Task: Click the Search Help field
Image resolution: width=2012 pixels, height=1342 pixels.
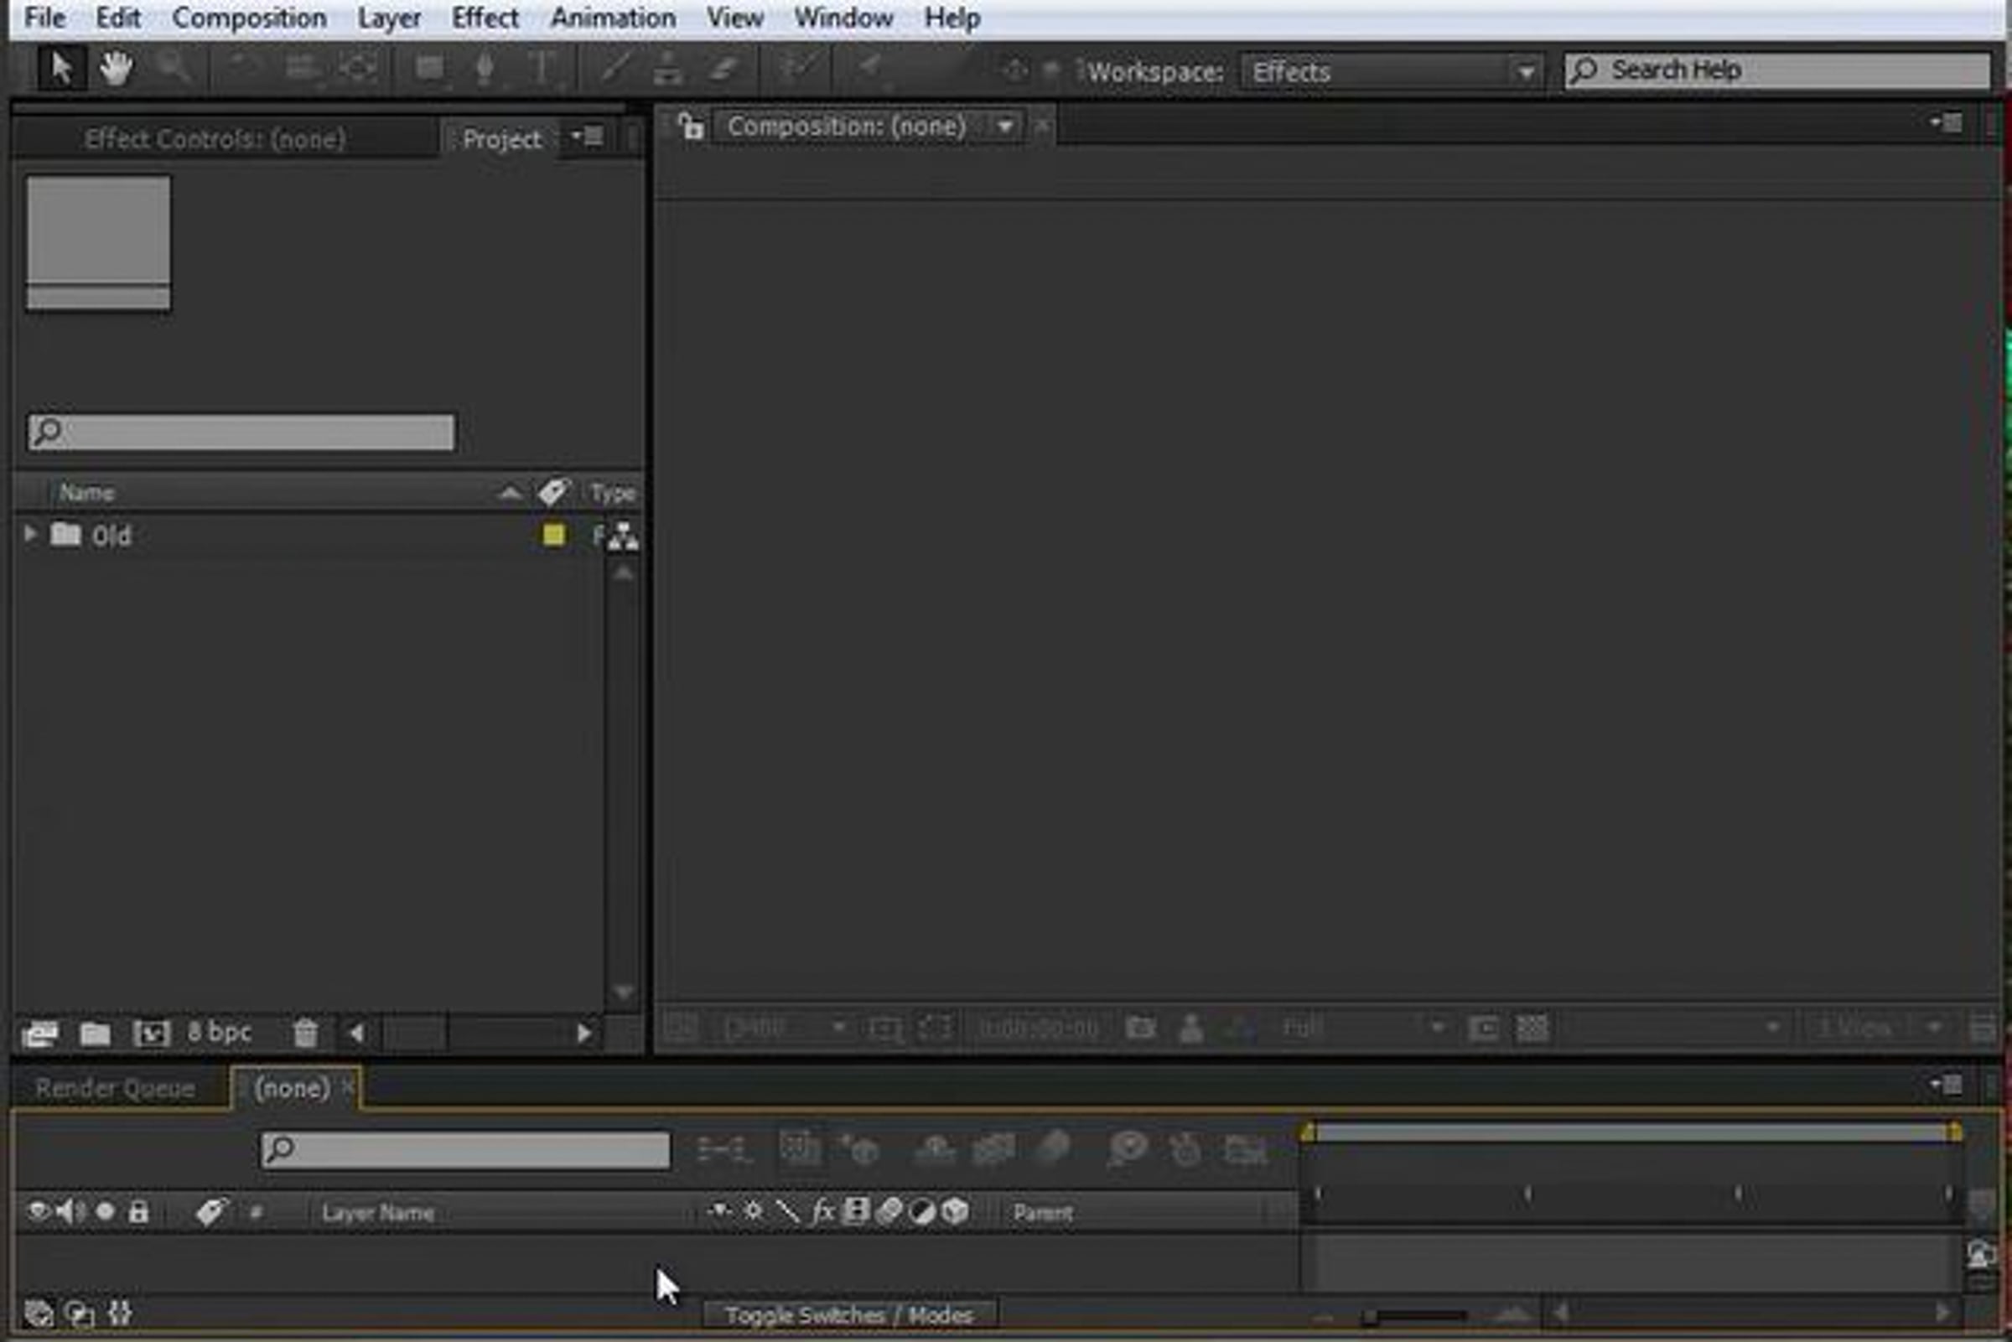Action: click(x=1777, y=70)
